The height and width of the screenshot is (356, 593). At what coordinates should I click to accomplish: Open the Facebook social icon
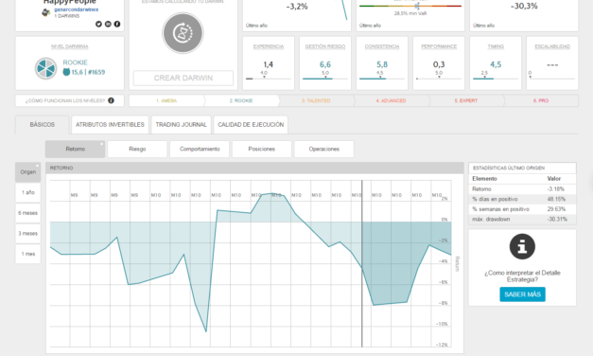coord(117,24)
